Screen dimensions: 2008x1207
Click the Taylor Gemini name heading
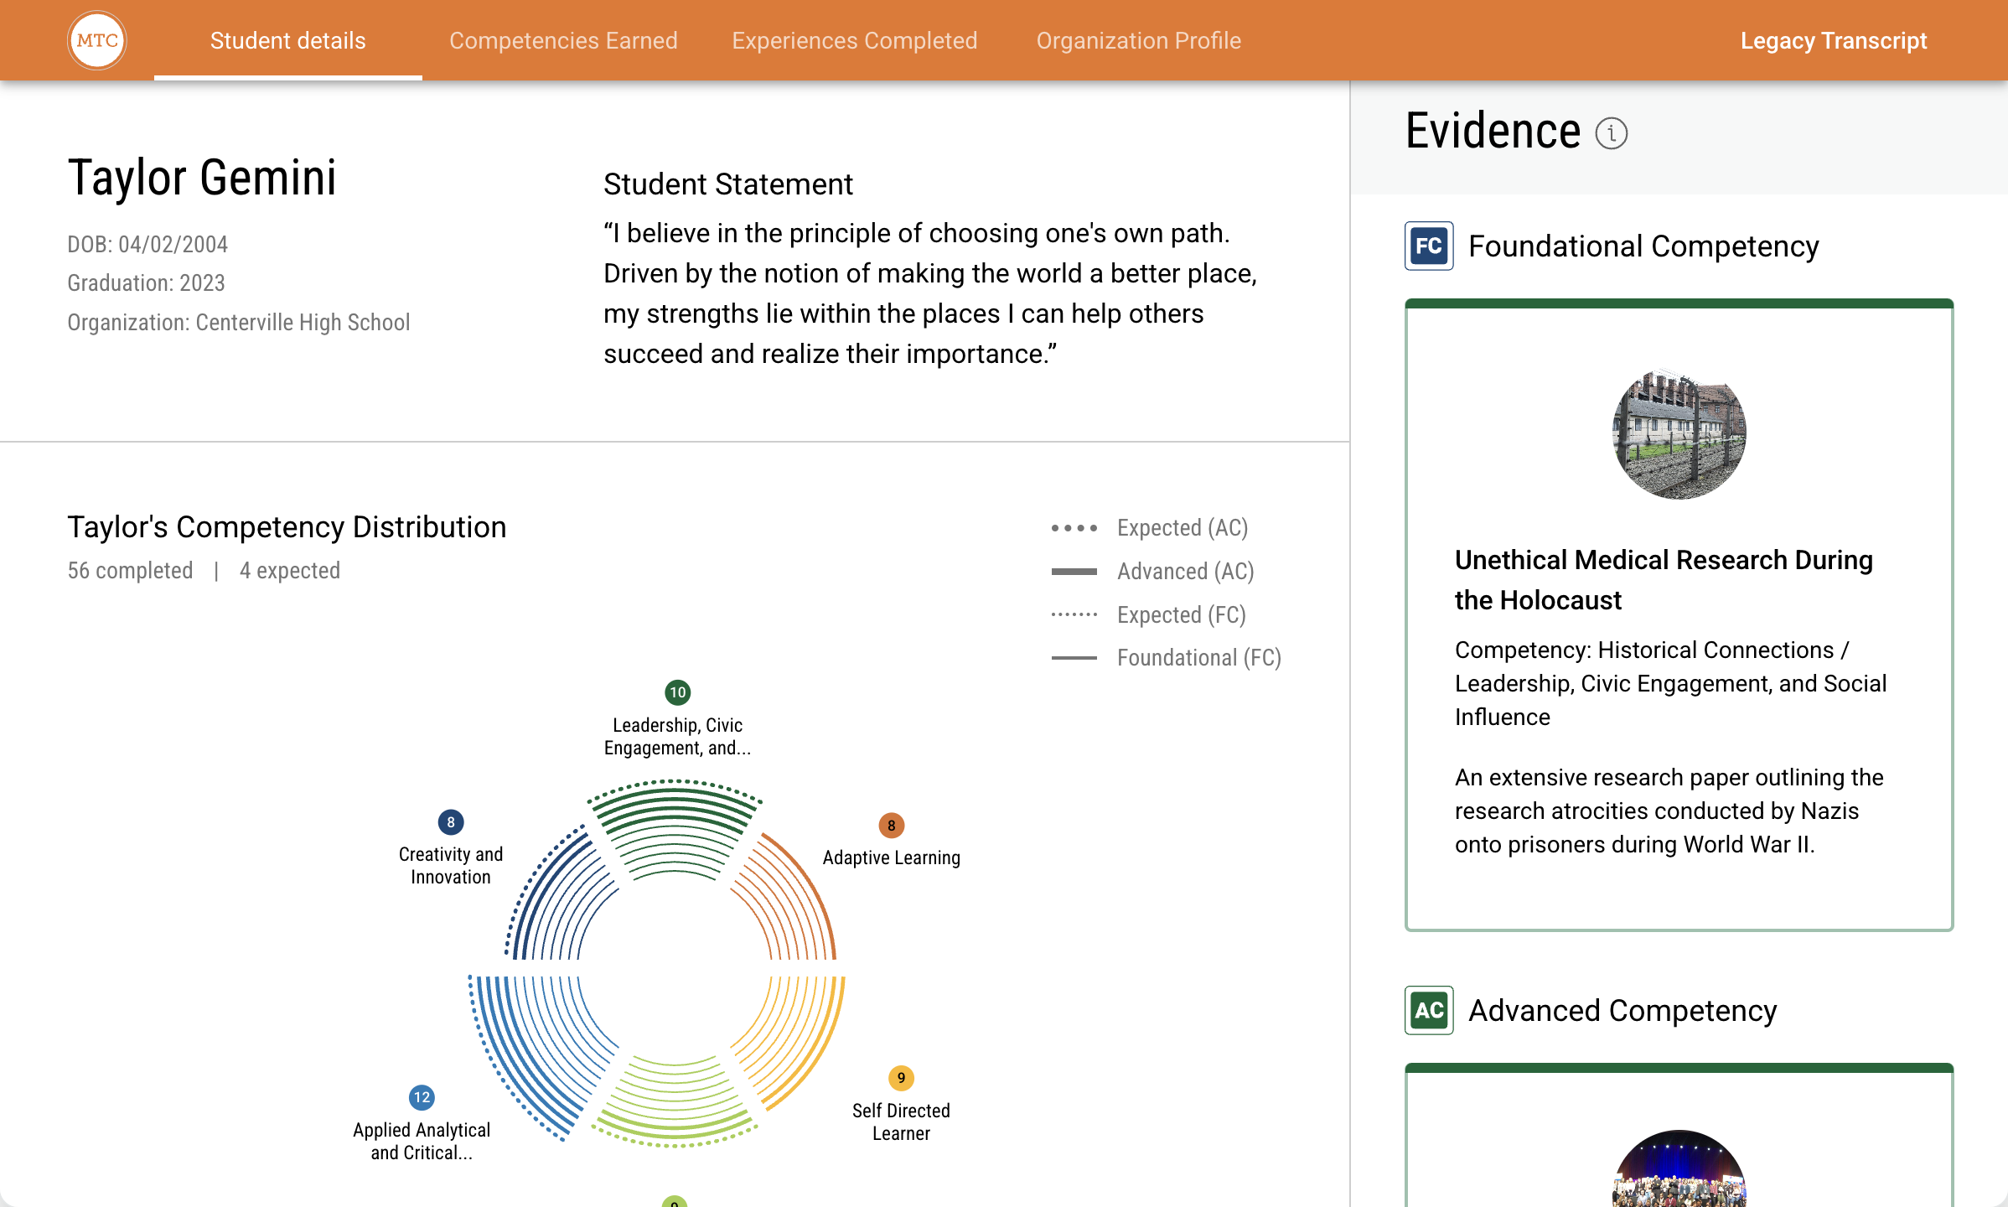pos(202,178)
